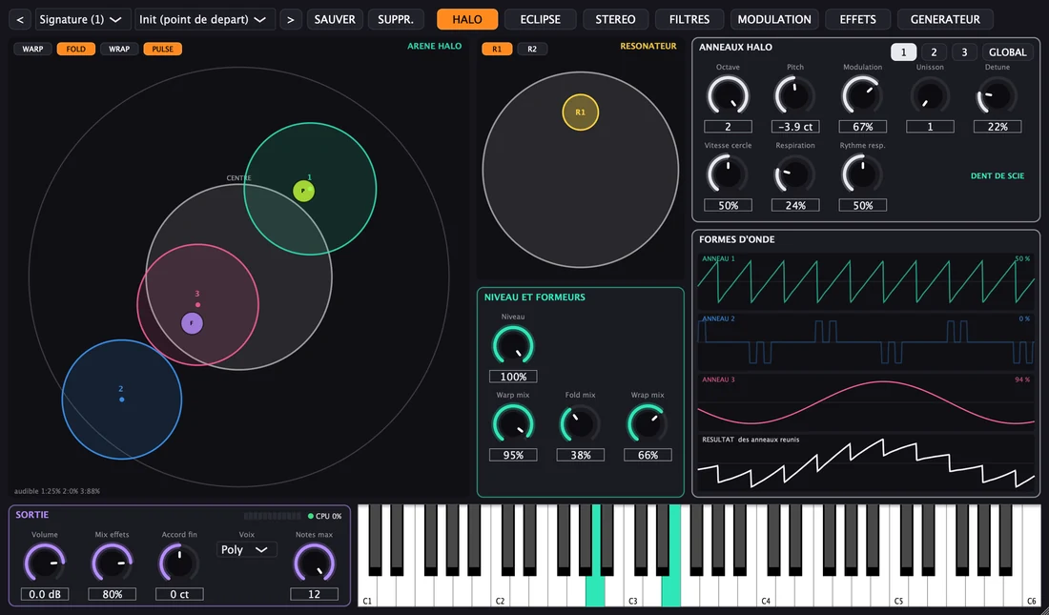This screenshot has width=1049, height=615.
Task: Click the Pitch knob
Action: (794, 96)
